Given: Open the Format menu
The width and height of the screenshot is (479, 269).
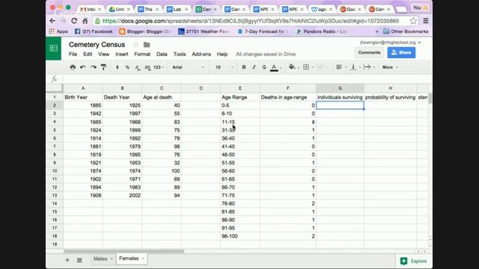Looking at the screenshot, I should coord(142,54).
